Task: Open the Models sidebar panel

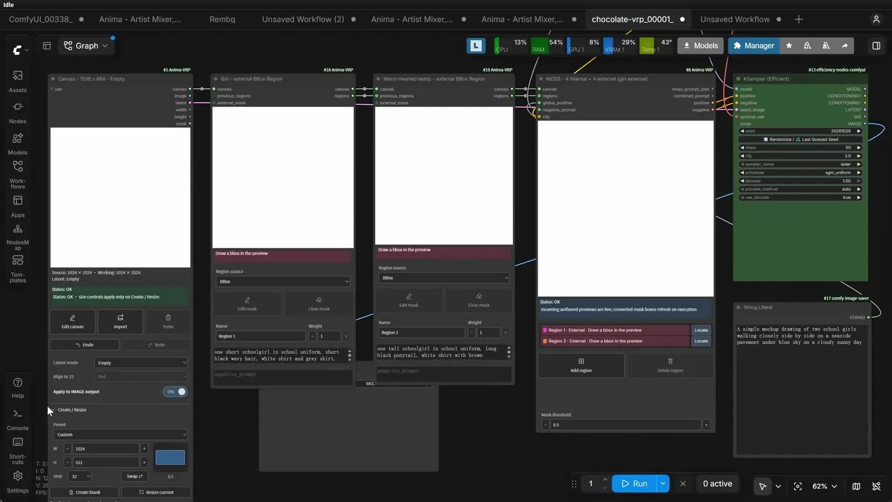Action: point(18,144)
